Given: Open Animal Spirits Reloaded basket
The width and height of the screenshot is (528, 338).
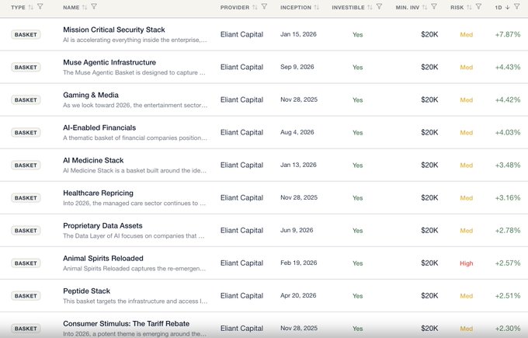Looking at the screenshot, I should pyautogui.click(x=103, y=259).
